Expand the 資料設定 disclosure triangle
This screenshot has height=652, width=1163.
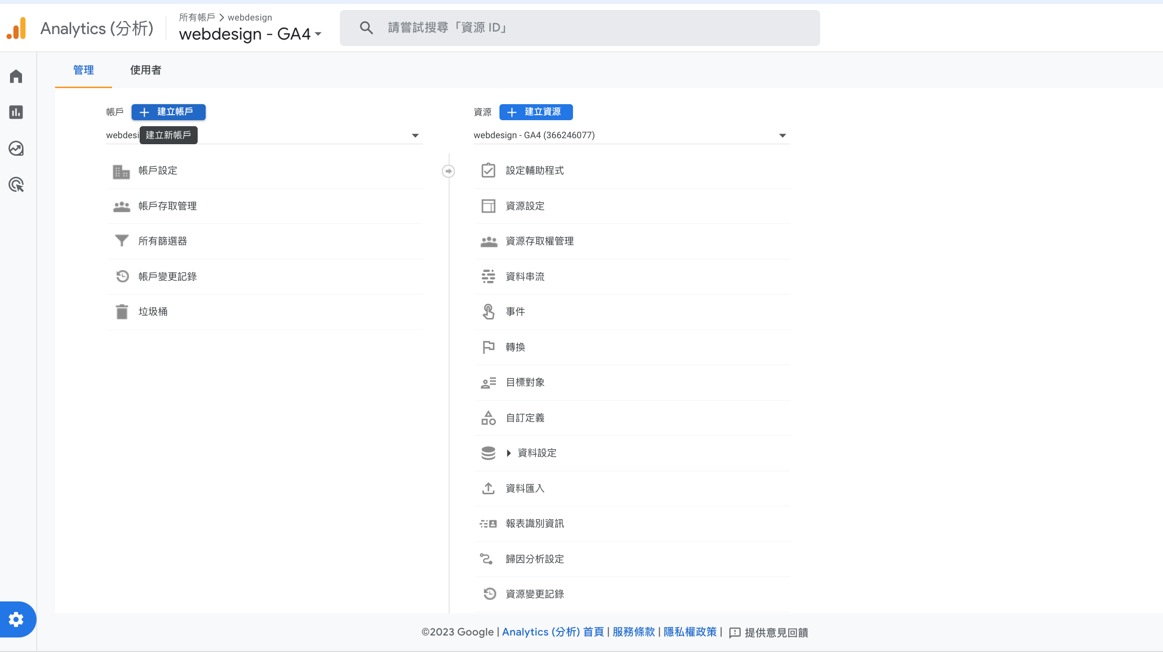[508, 453]
